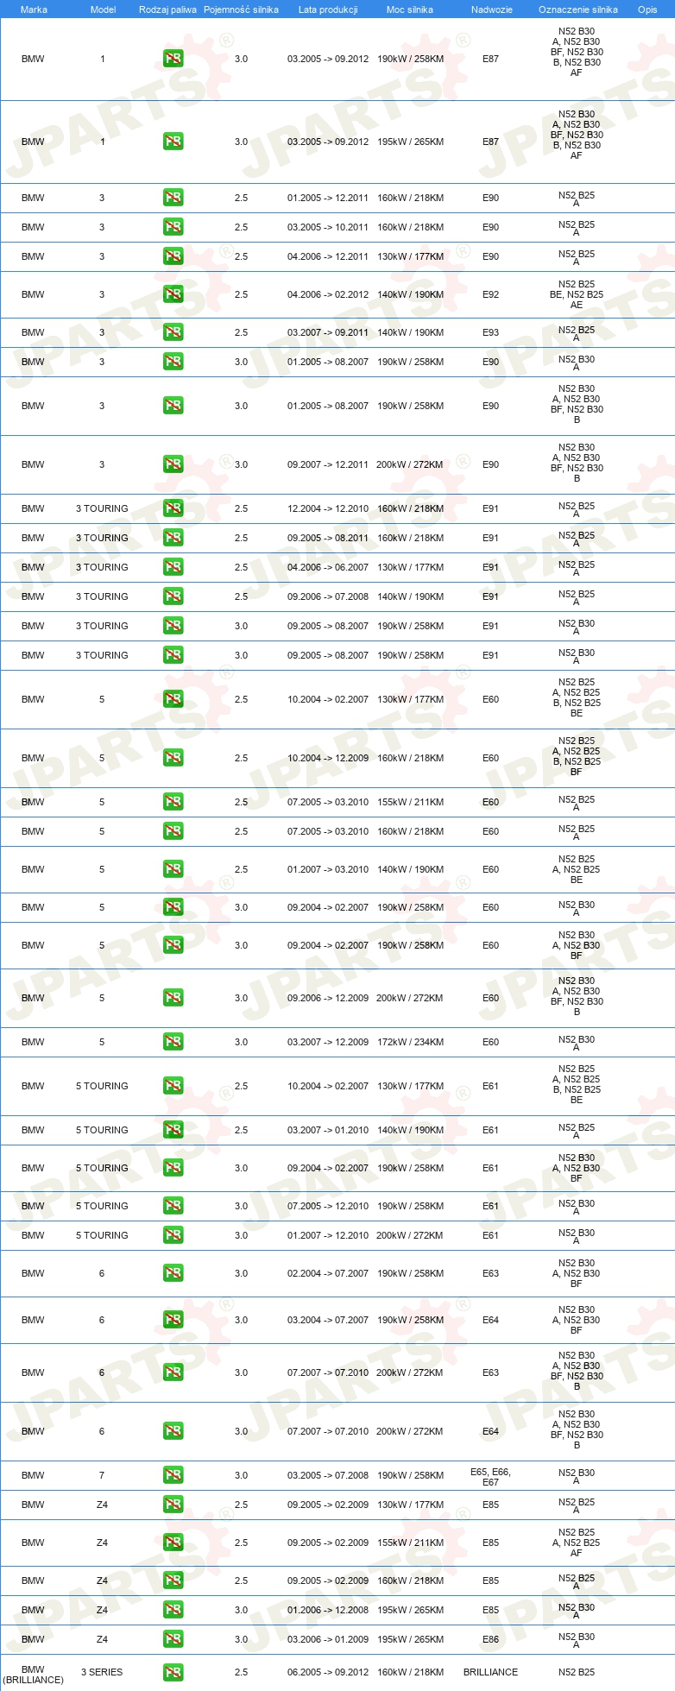This screenshot has width=675, height=1691.
Task: Click fuel icon for BMW 5 172kW / 234KM row
Action: click(x=173, y=1042)
